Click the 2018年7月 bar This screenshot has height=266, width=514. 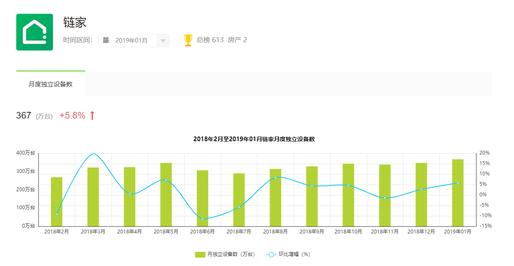(239, 200)
